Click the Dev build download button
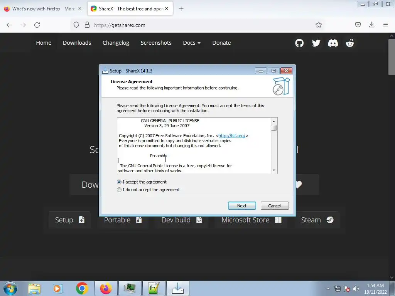Image resolution: width=395 pixels, height=296 pixels. [x=182, y=220]
